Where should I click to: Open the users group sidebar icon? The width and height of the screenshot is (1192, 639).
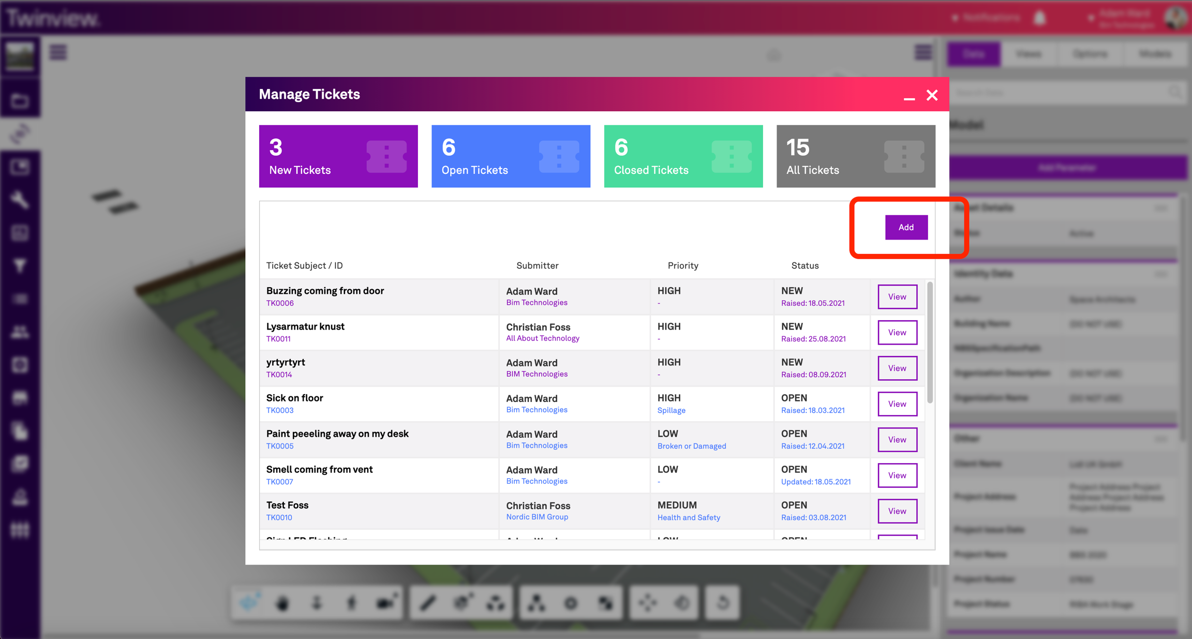(x=20, y=332)
